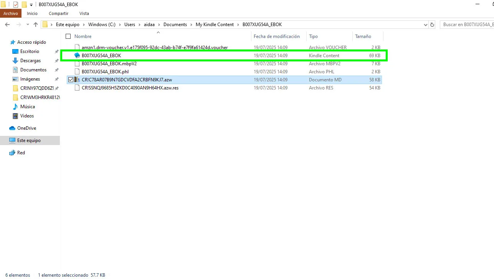Select the file icon of the .voucher file

pos(77,48)
